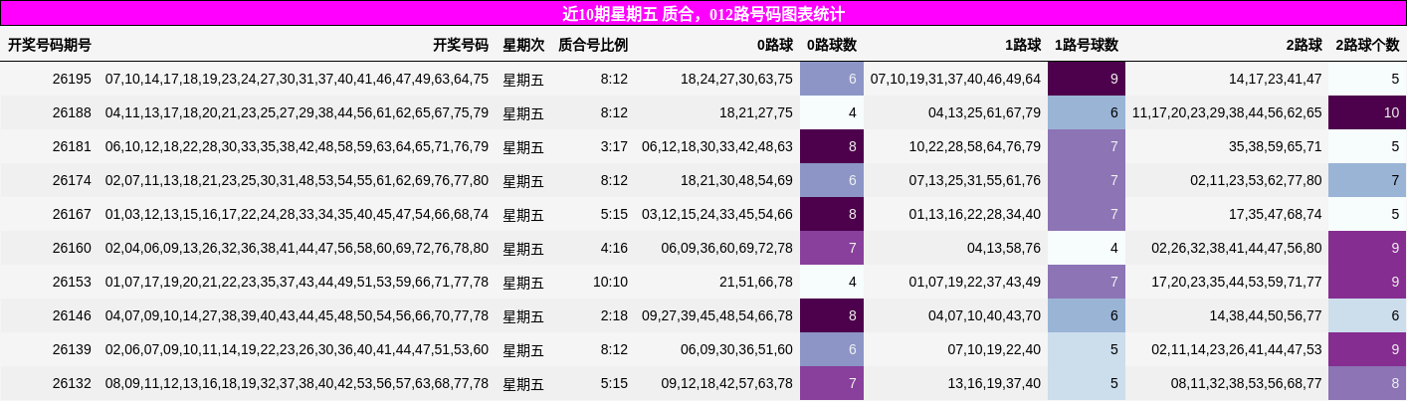1407x401 pixels.
Task: Click the magenta table title banner
Action: click(x=703, y=13)
